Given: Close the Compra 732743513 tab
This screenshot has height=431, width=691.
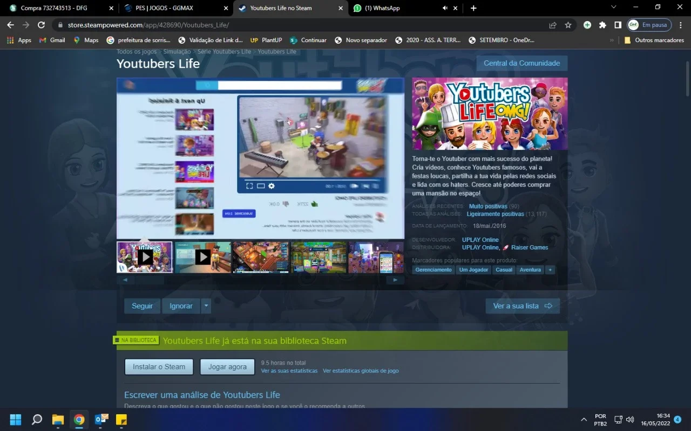Looking at the screenshot, I should click(111, 8).
